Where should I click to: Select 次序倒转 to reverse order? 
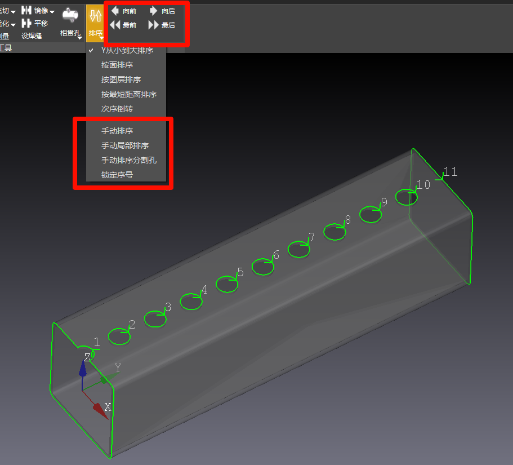(x=117, y=109)
